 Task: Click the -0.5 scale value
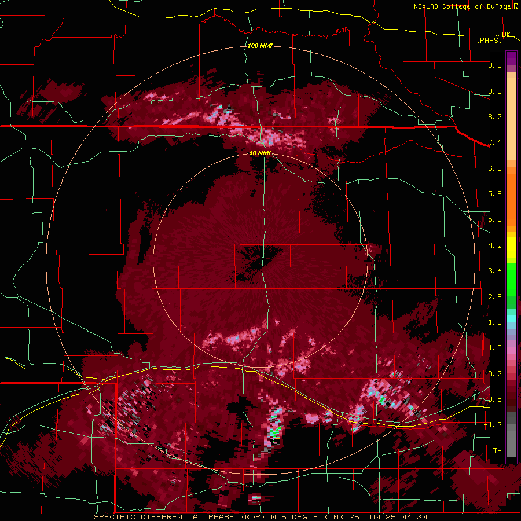pyautogui.click(x=493, y=399)
